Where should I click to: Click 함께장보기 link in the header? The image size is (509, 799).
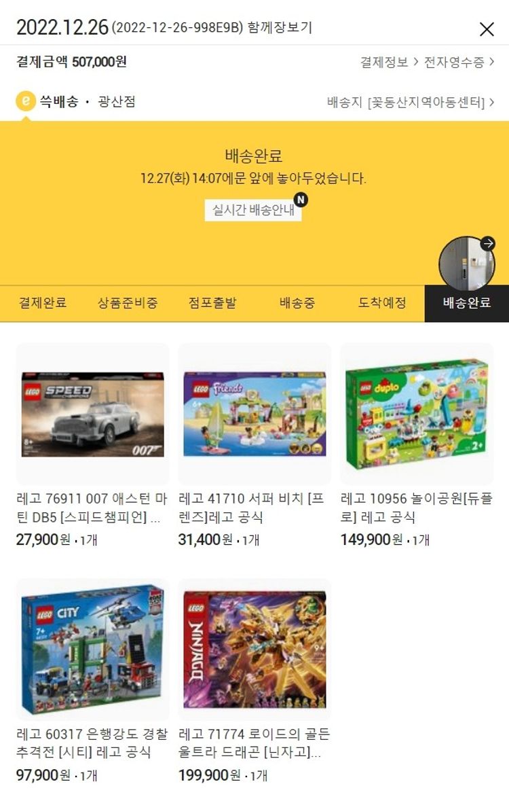280,27
